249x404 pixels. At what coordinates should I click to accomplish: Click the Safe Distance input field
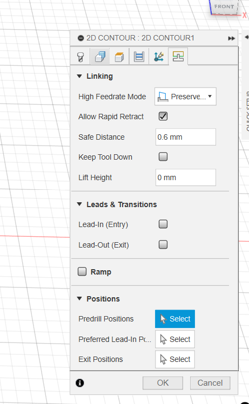click(x=185, y=137)
